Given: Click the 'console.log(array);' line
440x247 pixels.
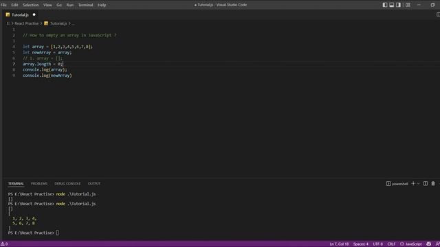Looking at the screenshot, I should coord(45,69).
